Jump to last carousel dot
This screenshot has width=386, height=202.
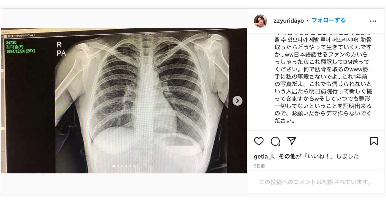coord(134,166)
